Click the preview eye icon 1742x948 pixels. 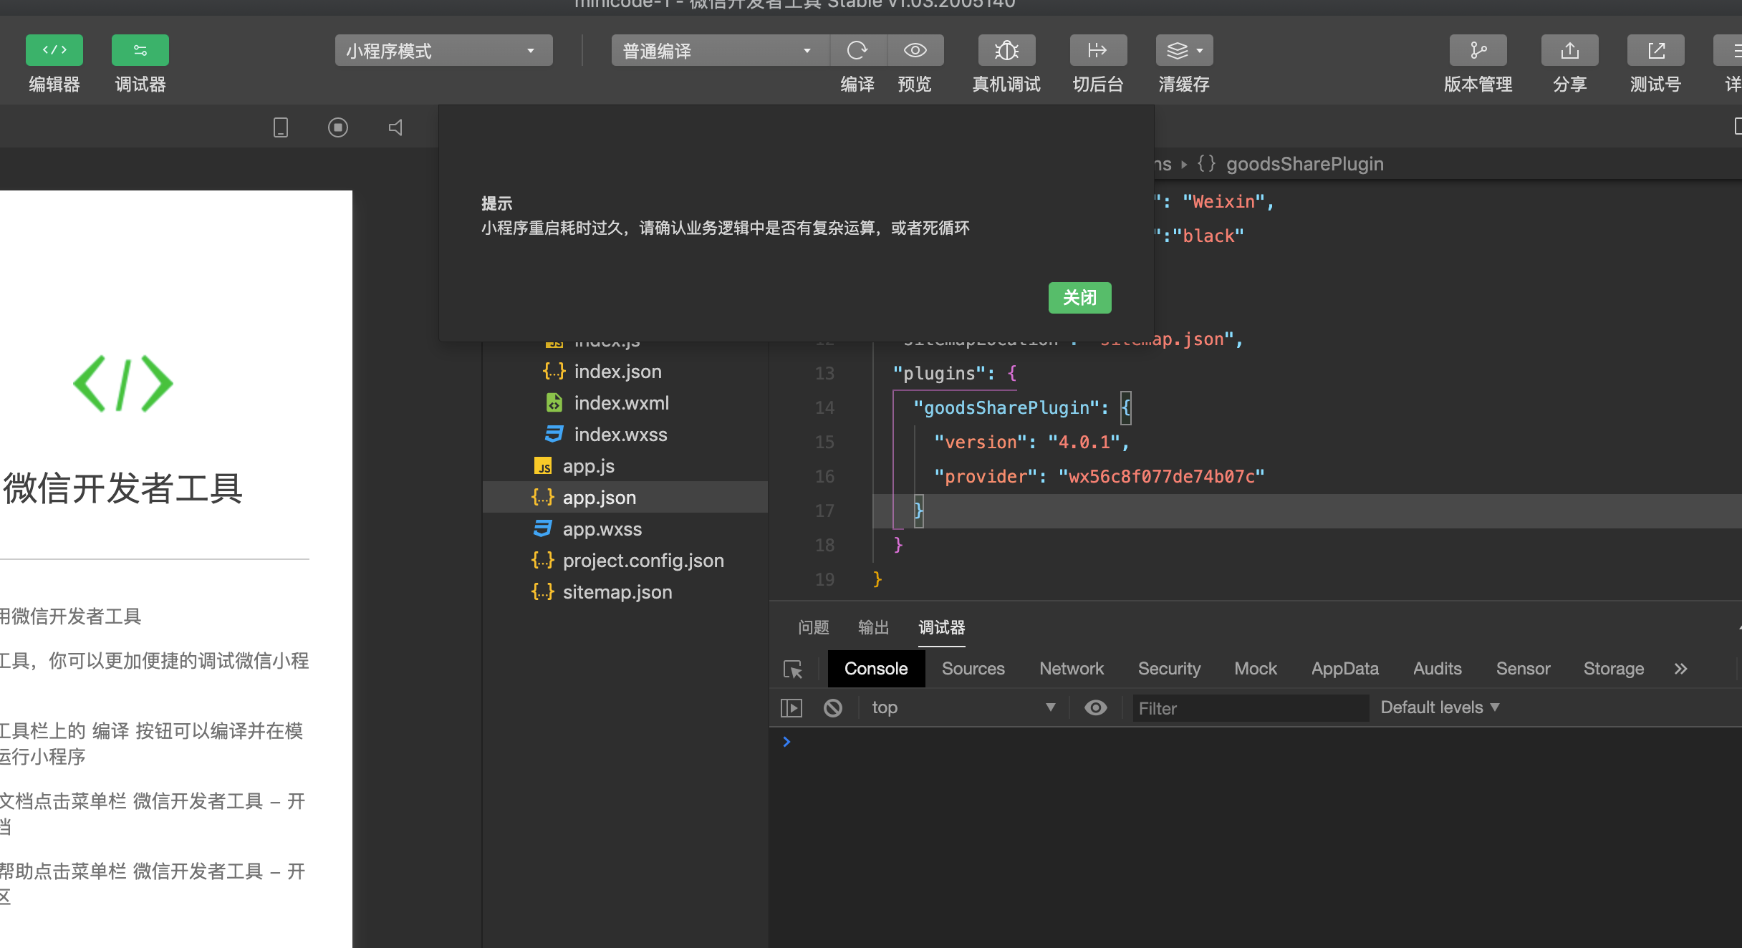click(x=915, y=50)
